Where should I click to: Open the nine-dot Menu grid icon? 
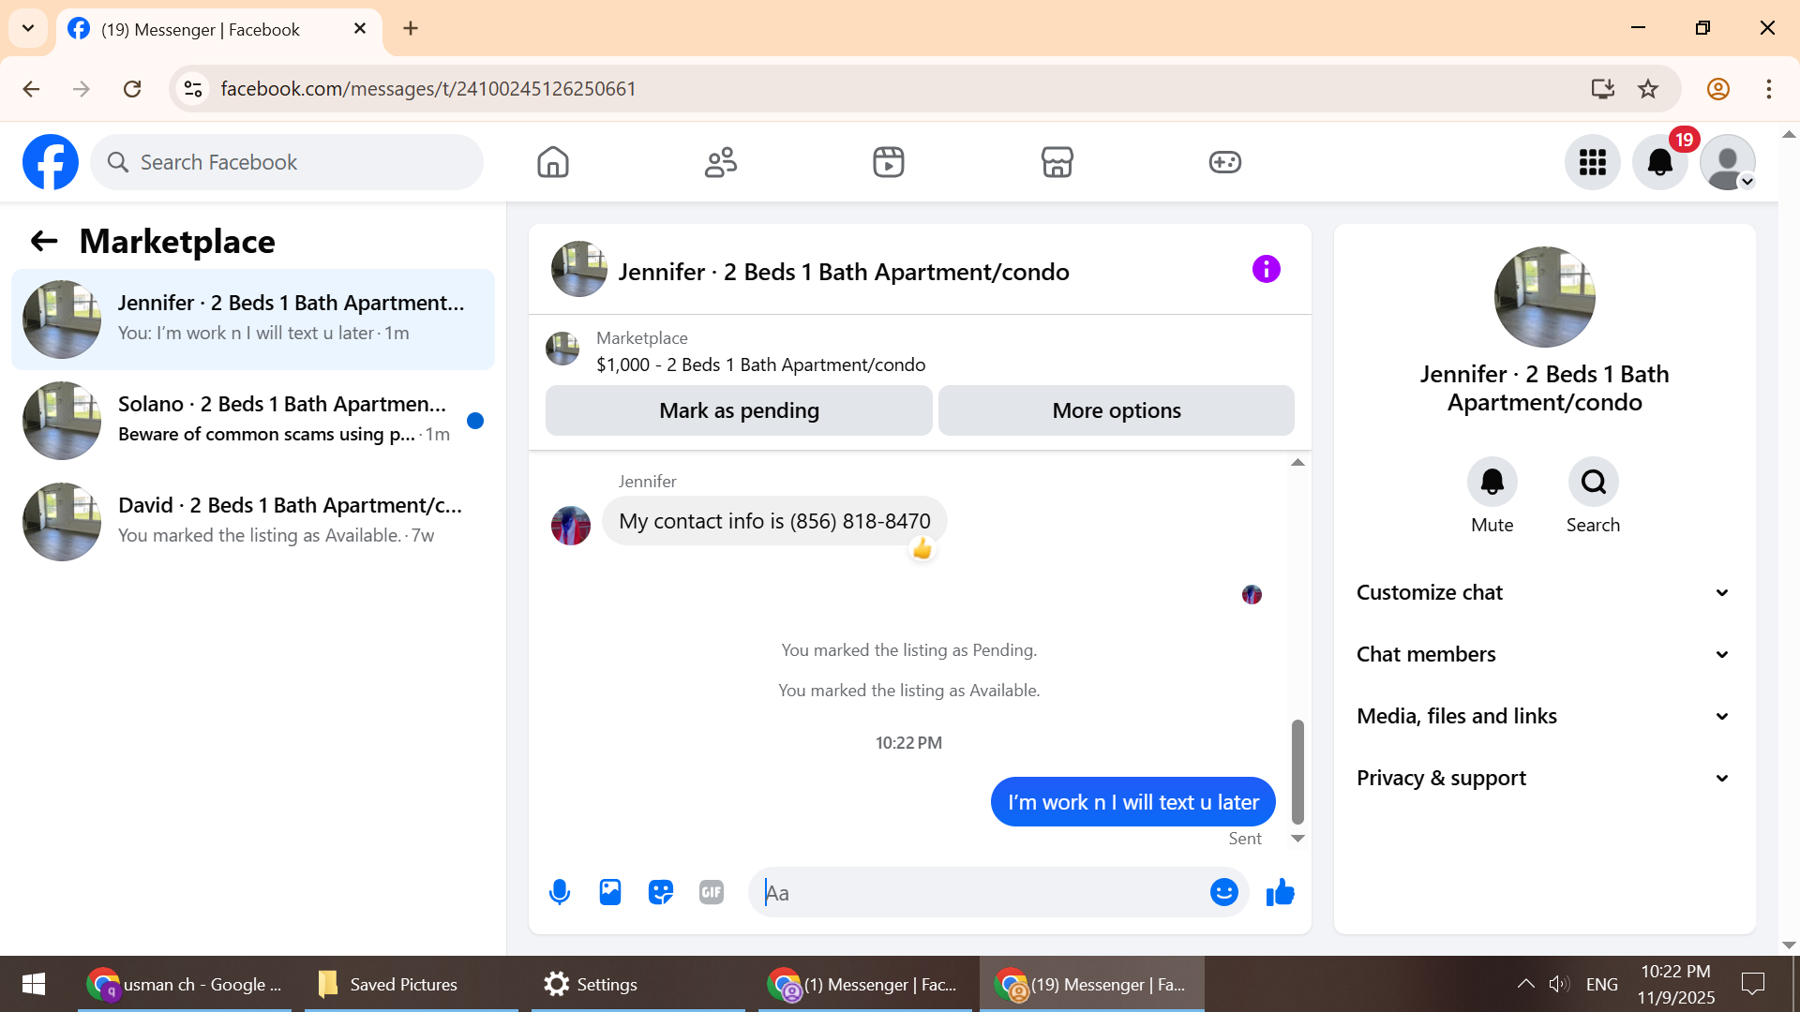1593,162
